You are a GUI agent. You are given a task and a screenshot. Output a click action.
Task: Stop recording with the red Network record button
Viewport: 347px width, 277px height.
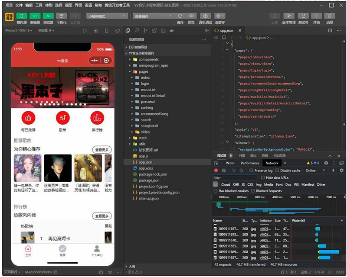(216, 171)
